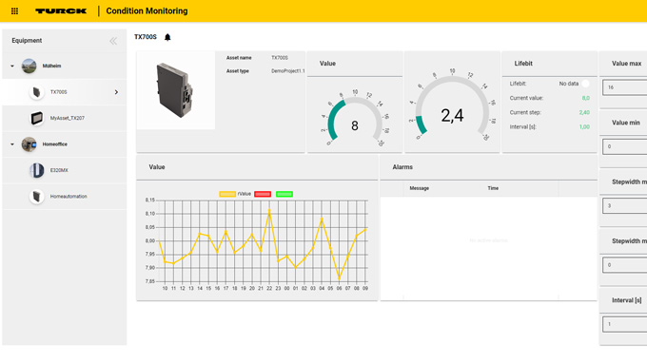Toggle the Lifebit status indicator
The image size is (647, 363).
pyautogui.click(x=585, y=84)
